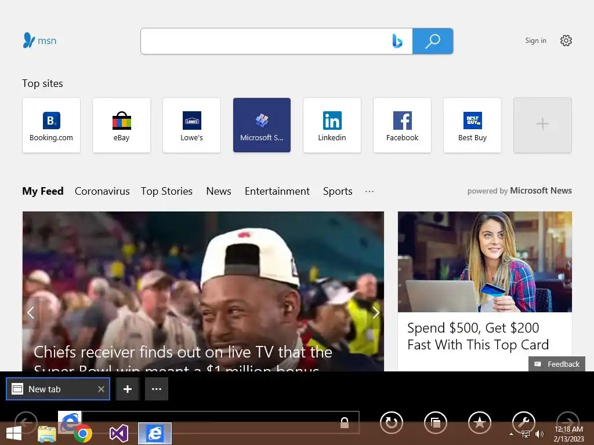Expand more feed categories ellipsis

tap(370, 191)
